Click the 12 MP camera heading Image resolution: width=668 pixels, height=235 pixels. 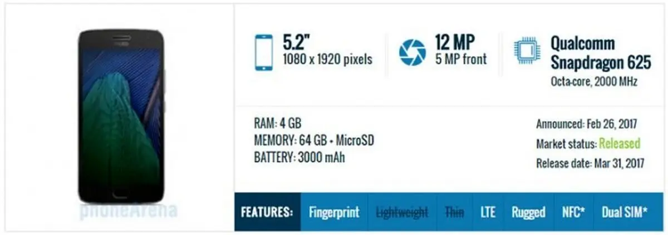coord(455,43)
